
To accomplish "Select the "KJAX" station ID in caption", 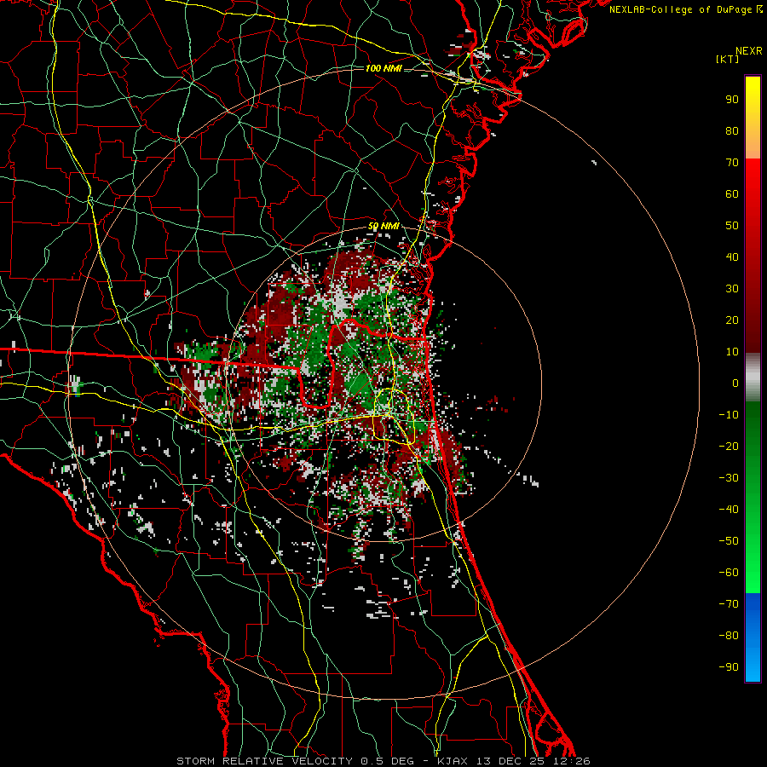I will click(453, 761).
